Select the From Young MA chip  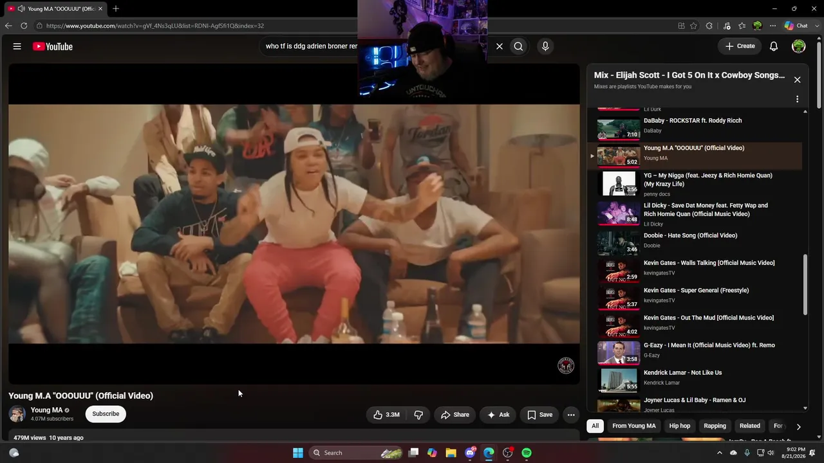(634, 426)
